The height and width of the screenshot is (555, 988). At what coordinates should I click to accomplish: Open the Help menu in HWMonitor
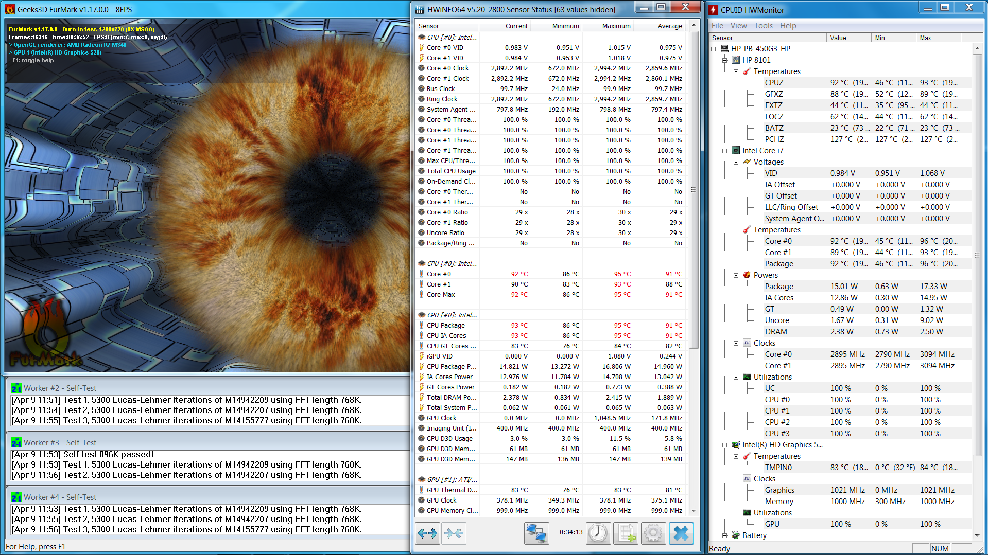[788, 26]
